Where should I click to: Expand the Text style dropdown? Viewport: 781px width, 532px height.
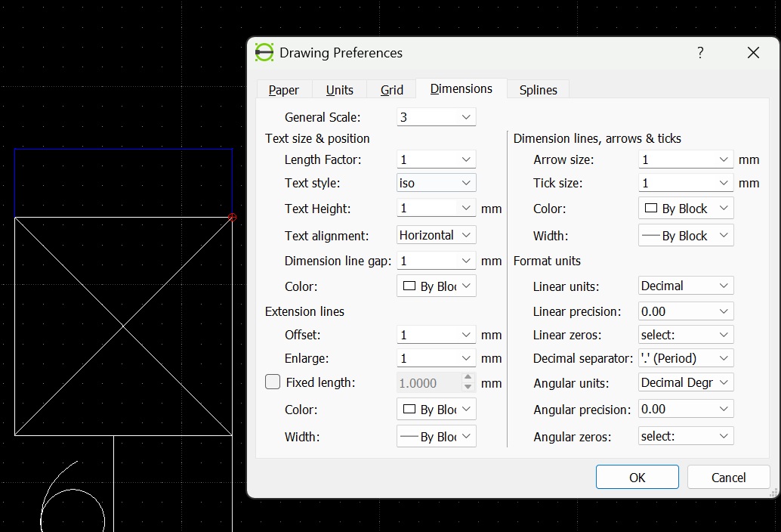tap(436, 183)
